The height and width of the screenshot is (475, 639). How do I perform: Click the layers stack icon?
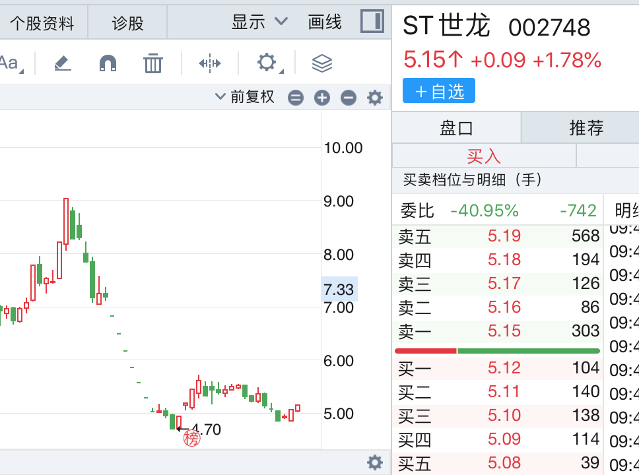[321, 63]
